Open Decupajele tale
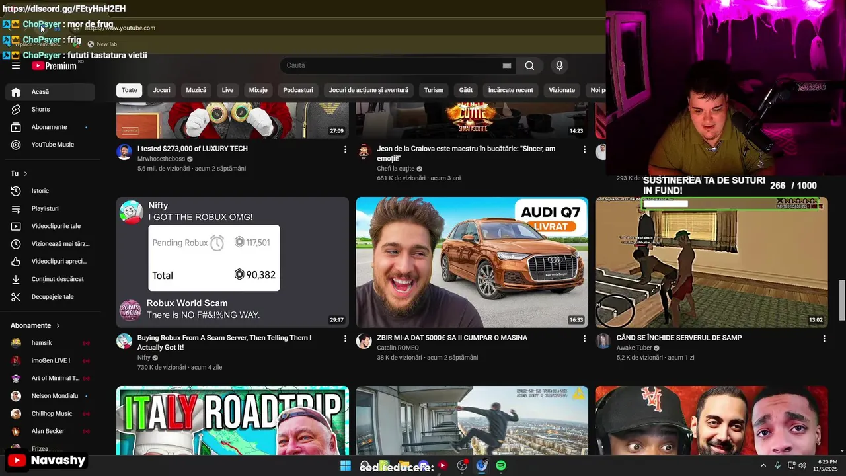 [50, 297]
